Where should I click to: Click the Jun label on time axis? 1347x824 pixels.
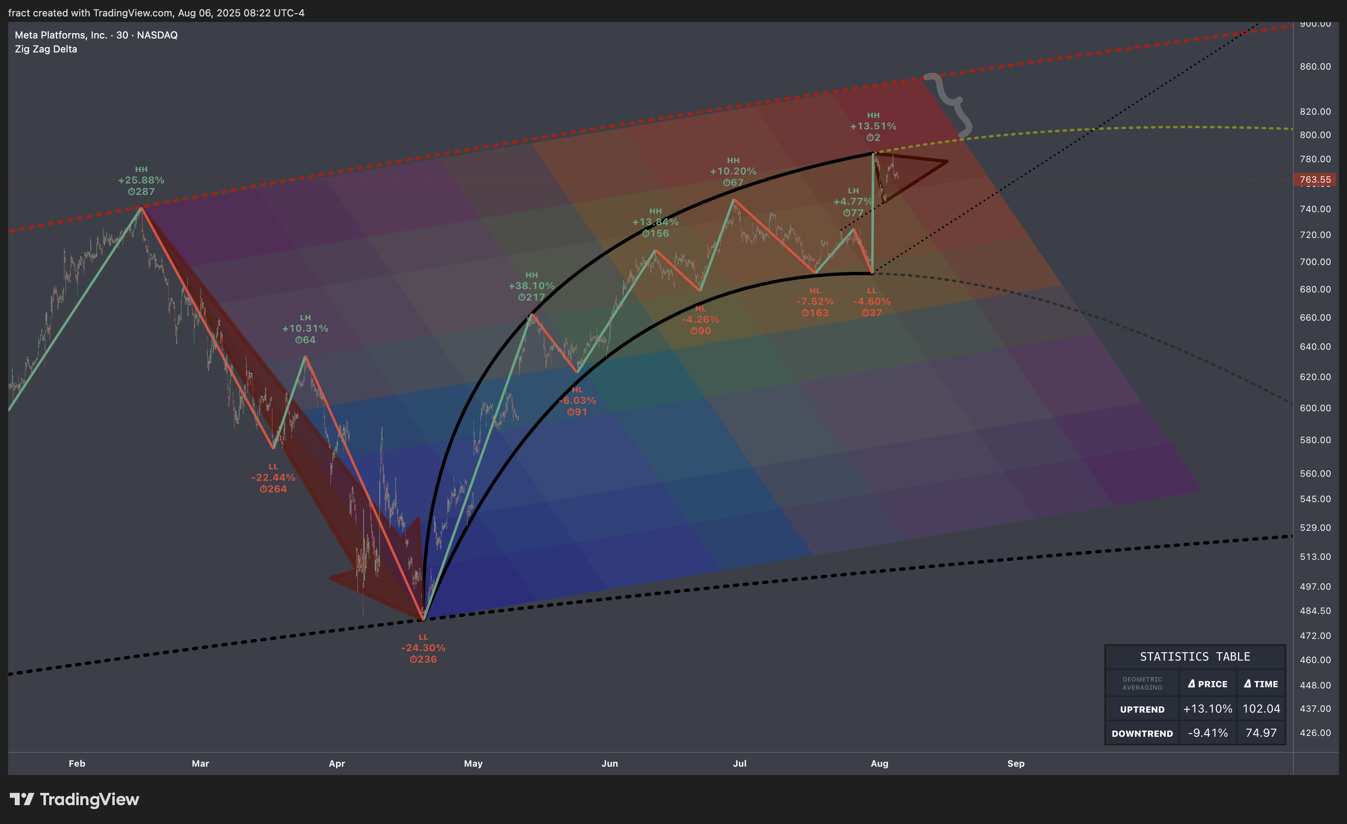pos(610,763)
